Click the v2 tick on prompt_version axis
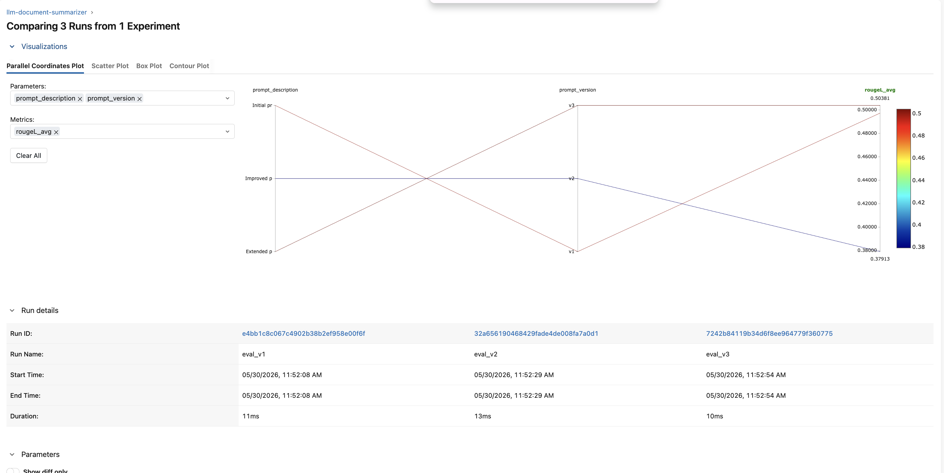Screen dimensions: 944x473 [x=571, y=179]
